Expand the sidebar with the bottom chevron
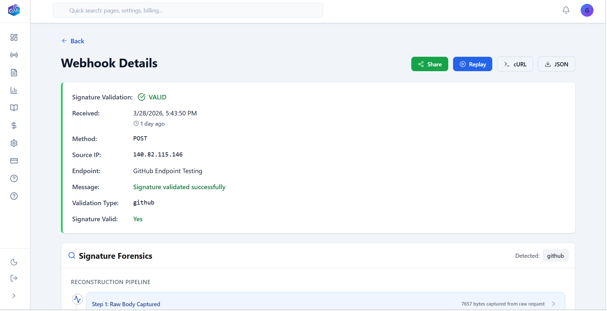The height and width of the screenshot is (311, 607). pos(14,295)
